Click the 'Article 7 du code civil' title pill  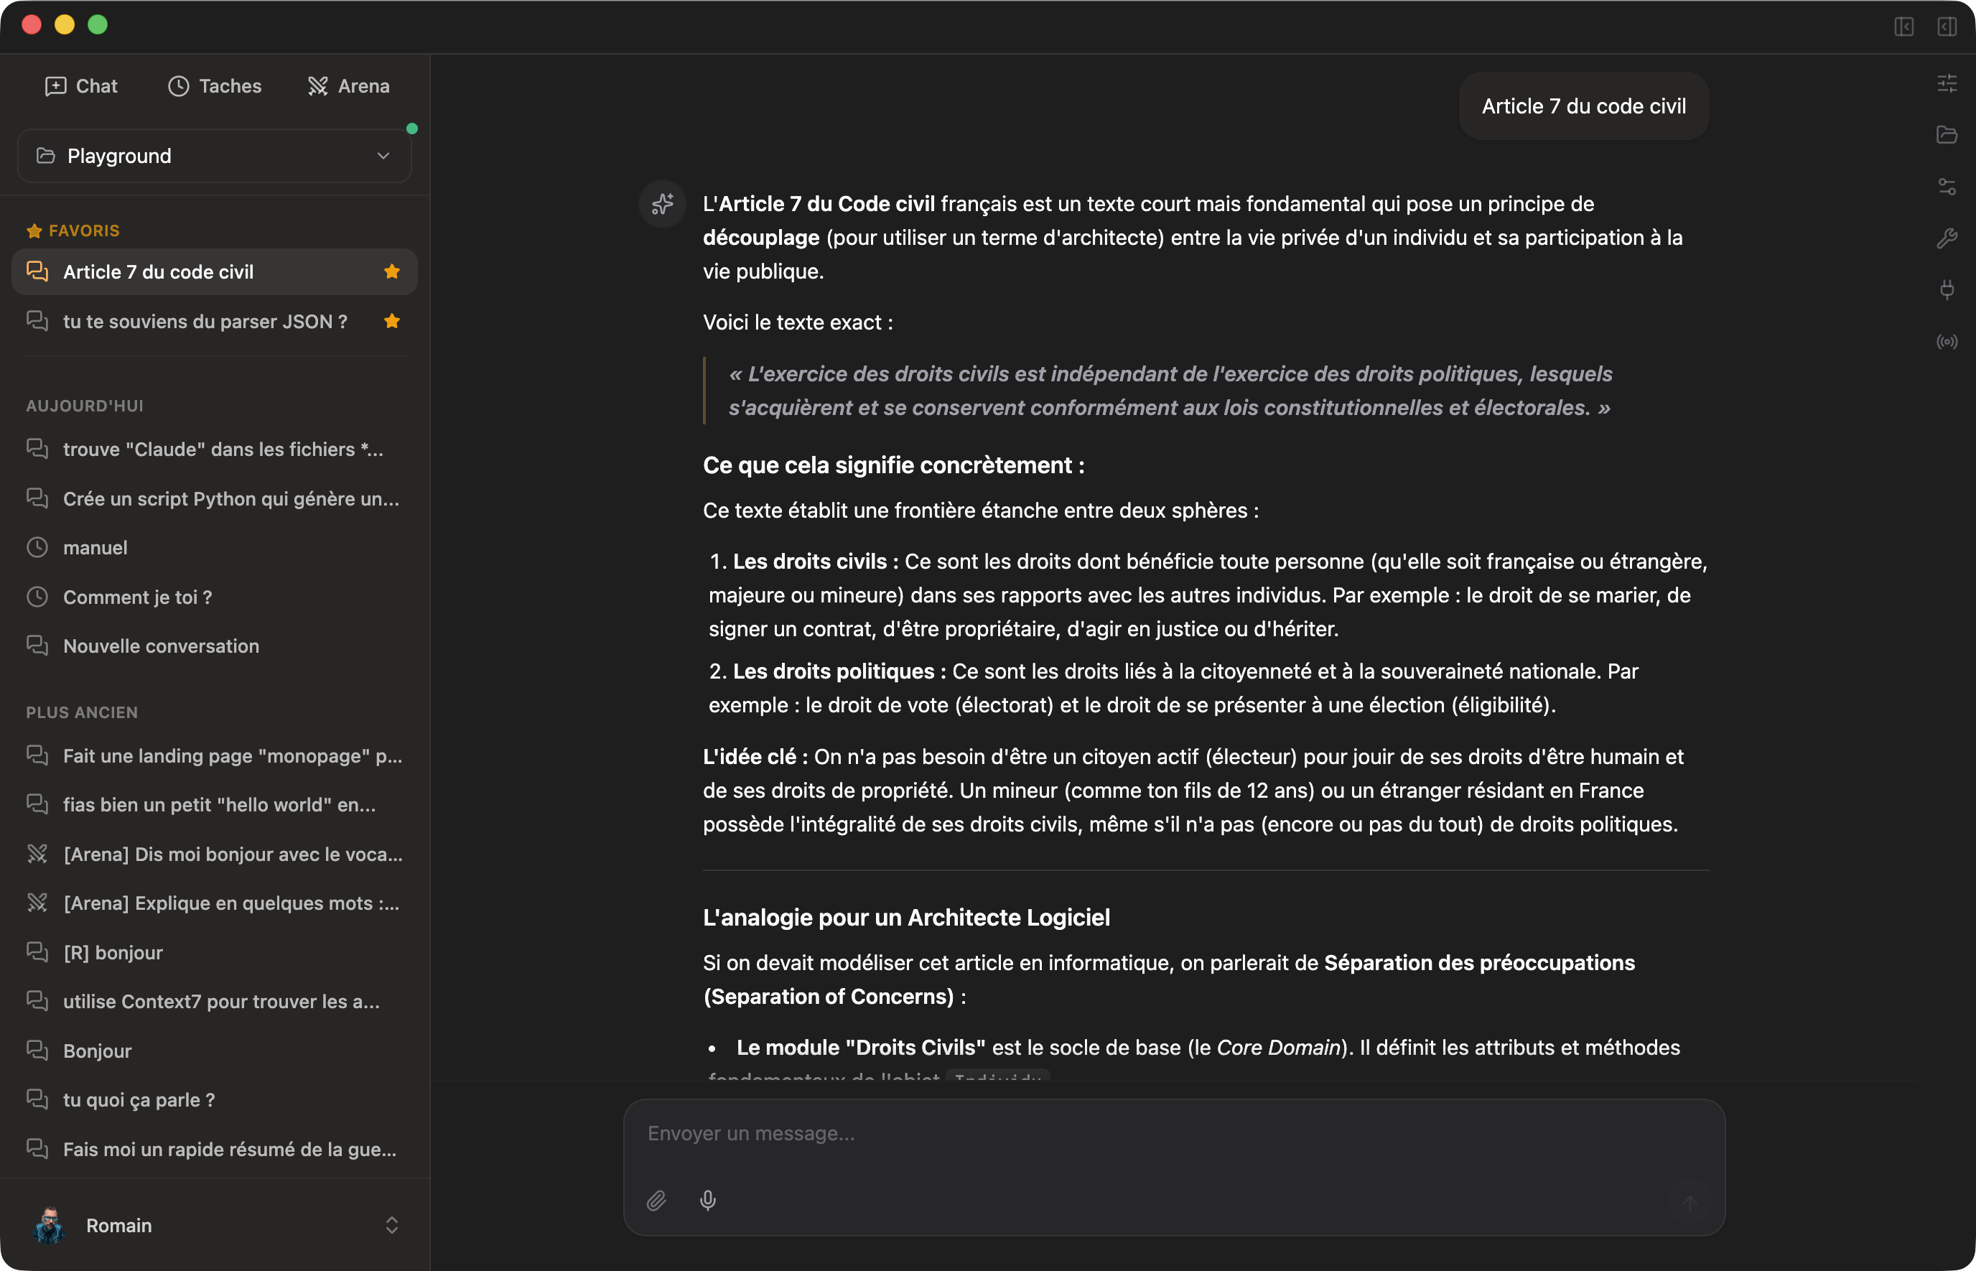[x=1582, y=106]
